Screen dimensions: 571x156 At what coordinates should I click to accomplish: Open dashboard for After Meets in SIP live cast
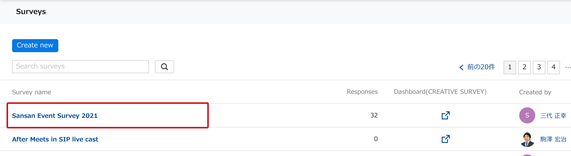(x=446, y=139)
